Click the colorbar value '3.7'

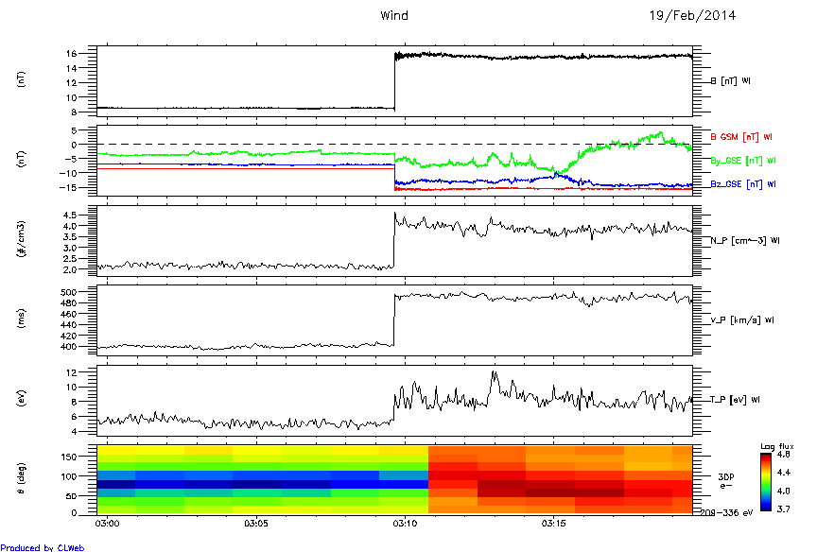pos(783,509)
